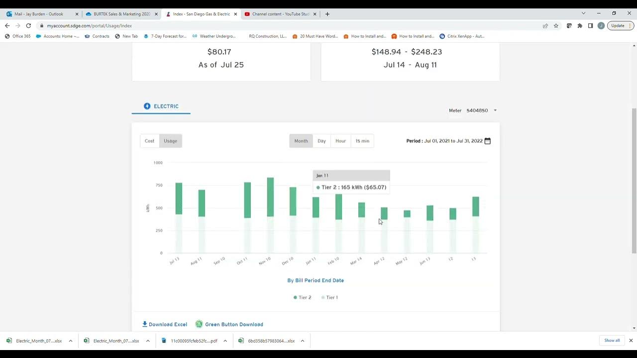The width and height of the screenshot is (637, 358).
Task: Close the BURTEK Sales & Marketing tab
Action: click(156, 14)
